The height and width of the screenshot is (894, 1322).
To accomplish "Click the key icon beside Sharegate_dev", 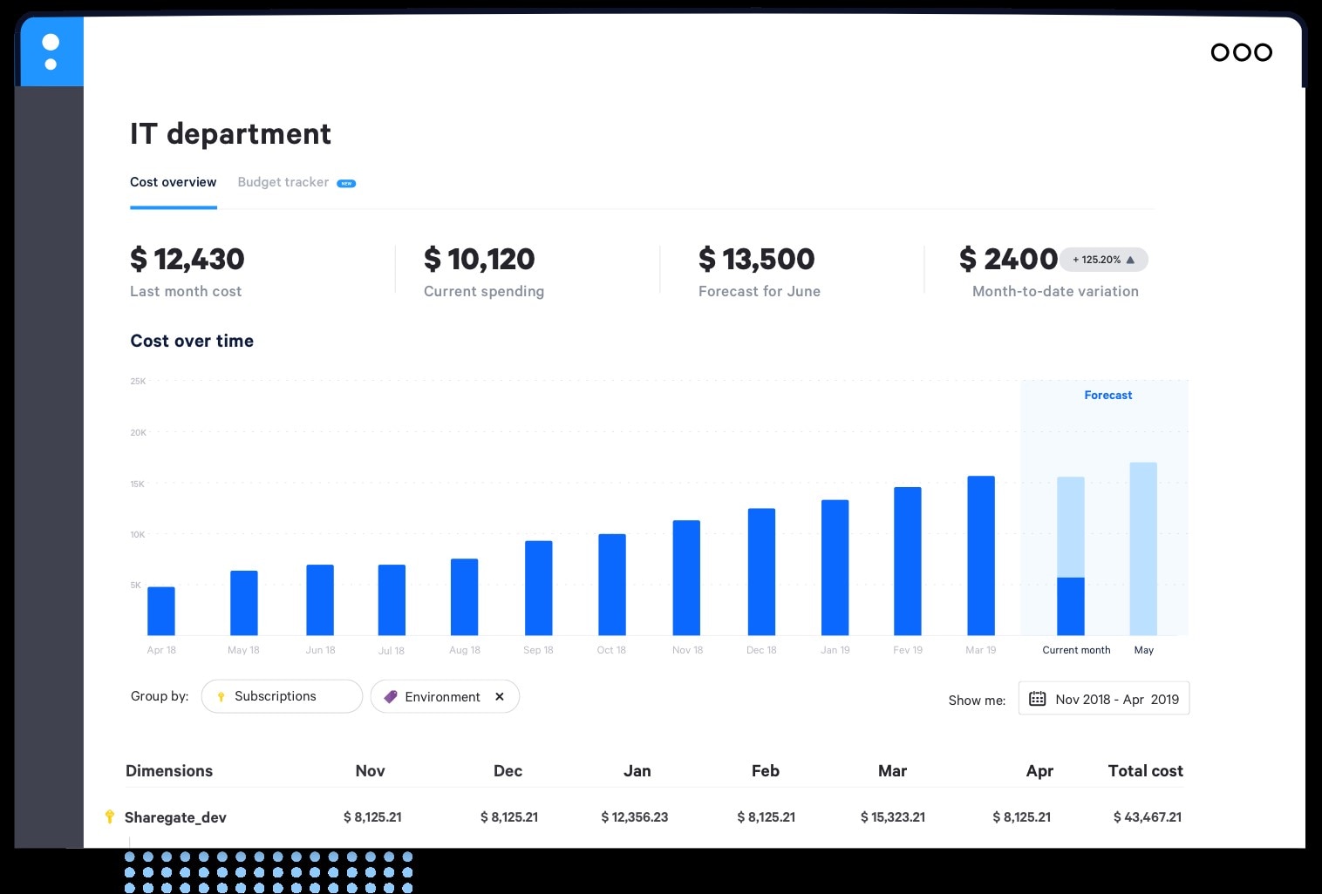I will tap(110, 817).
